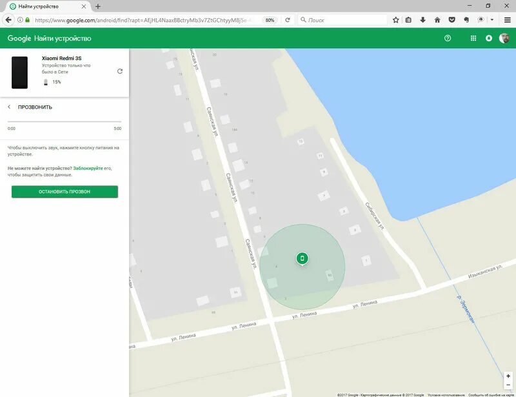Image resolution: width=516 pixels, height=397 pixels.
Task: Select the Найти устройство browser tab
Action: [x=48, y=6]
